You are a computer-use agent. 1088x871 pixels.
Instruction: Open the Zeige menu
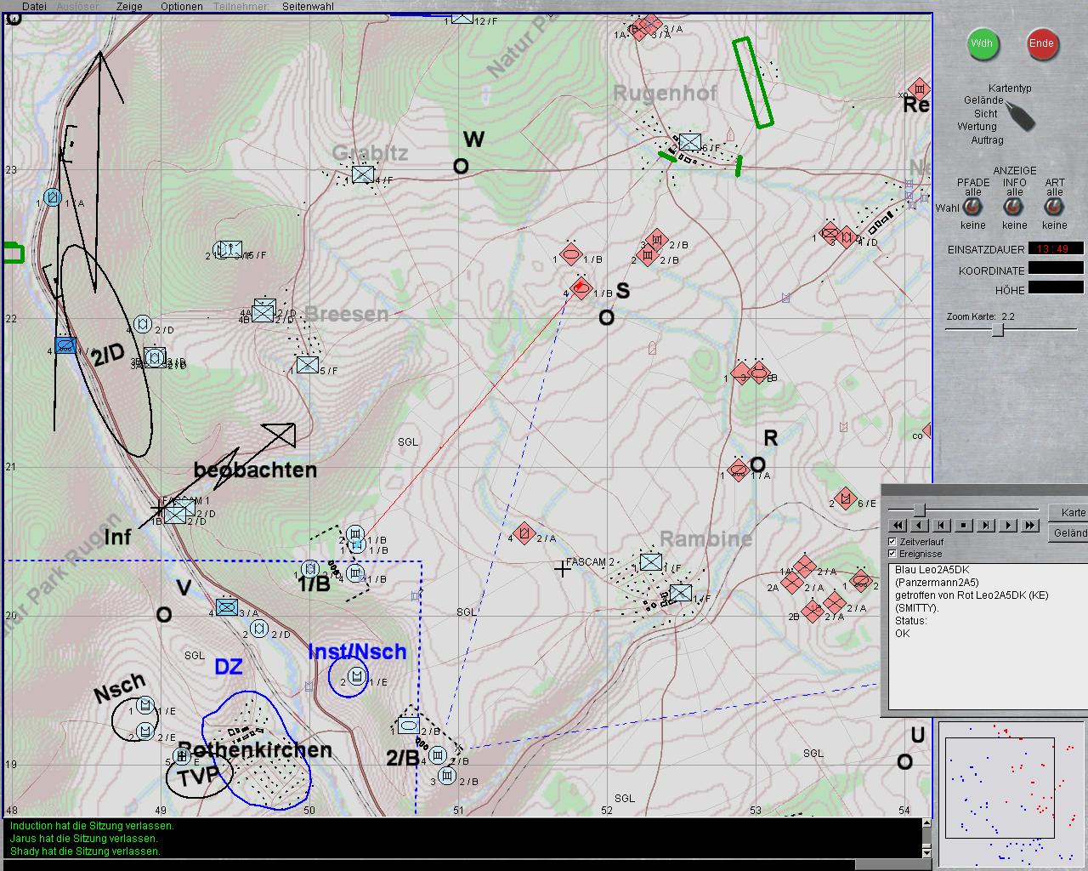(x=129, y=6)
